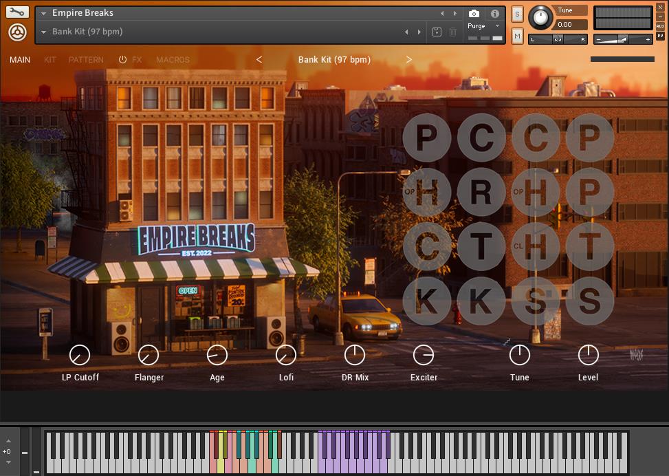Adjust the Level knob
The width and height of the screenshot is (669, 476).
click(589, 355)
